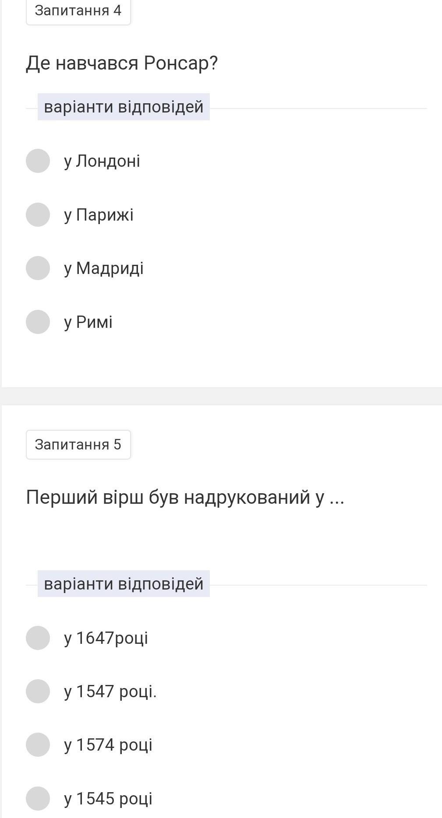Select the answer "у Лондоні"
The height and width of the screenshot is (818, 442).
pyautogui.click(x=38, y=161)
